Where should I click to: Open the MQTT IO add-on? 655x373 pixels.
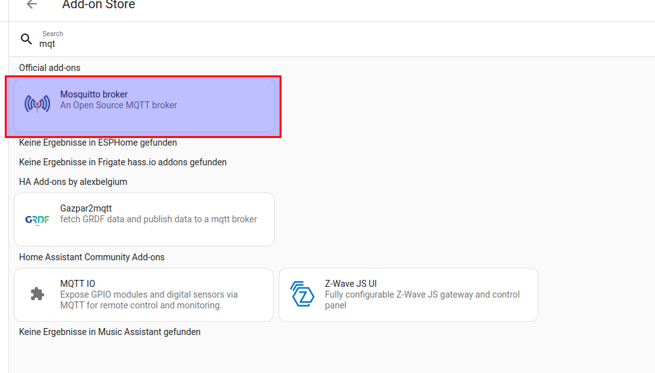[x=78, y=284]
